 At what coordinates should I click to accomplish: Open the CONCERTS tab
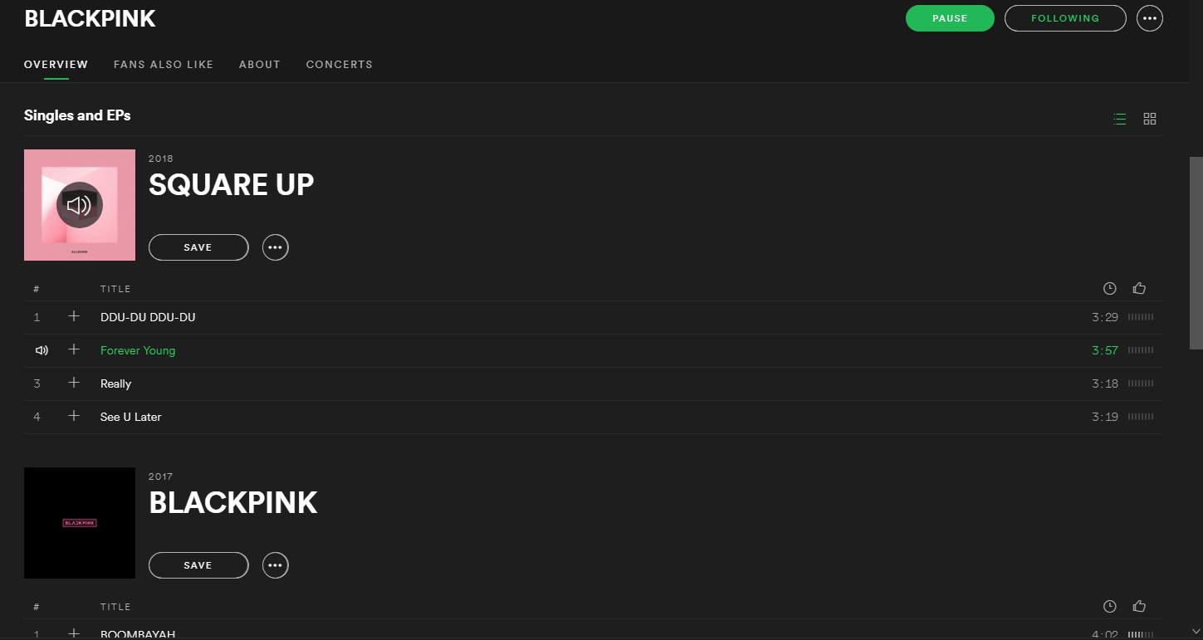tap(340, 64)
